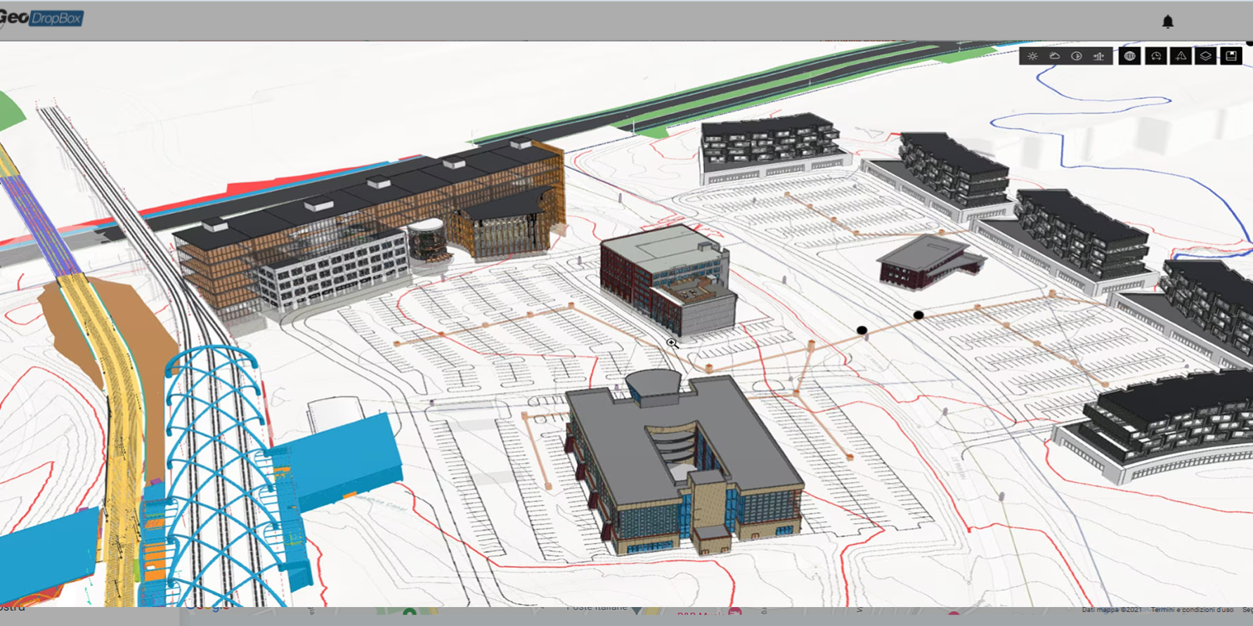
Task: Click the cloudy weather icon
Action: tap(1054, 56)
